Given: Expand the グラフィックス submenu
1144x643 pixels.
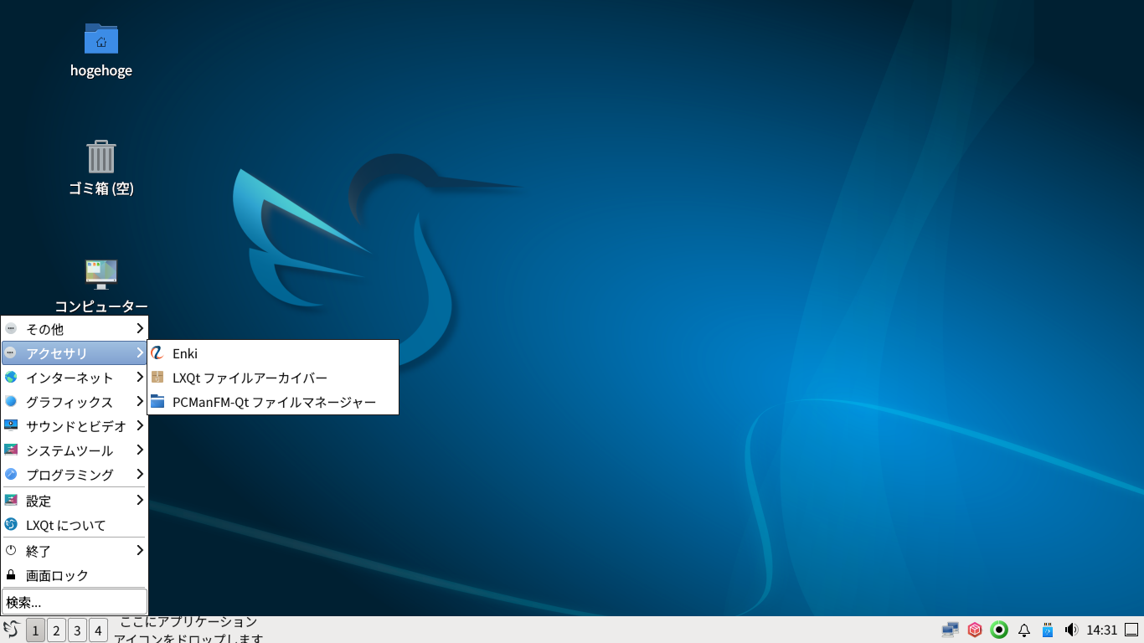Looking at the screenshot, I should click(75, 402).
